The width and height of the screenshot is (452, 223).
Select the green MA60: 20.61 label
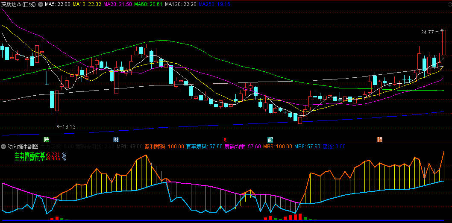click(148, 4)
